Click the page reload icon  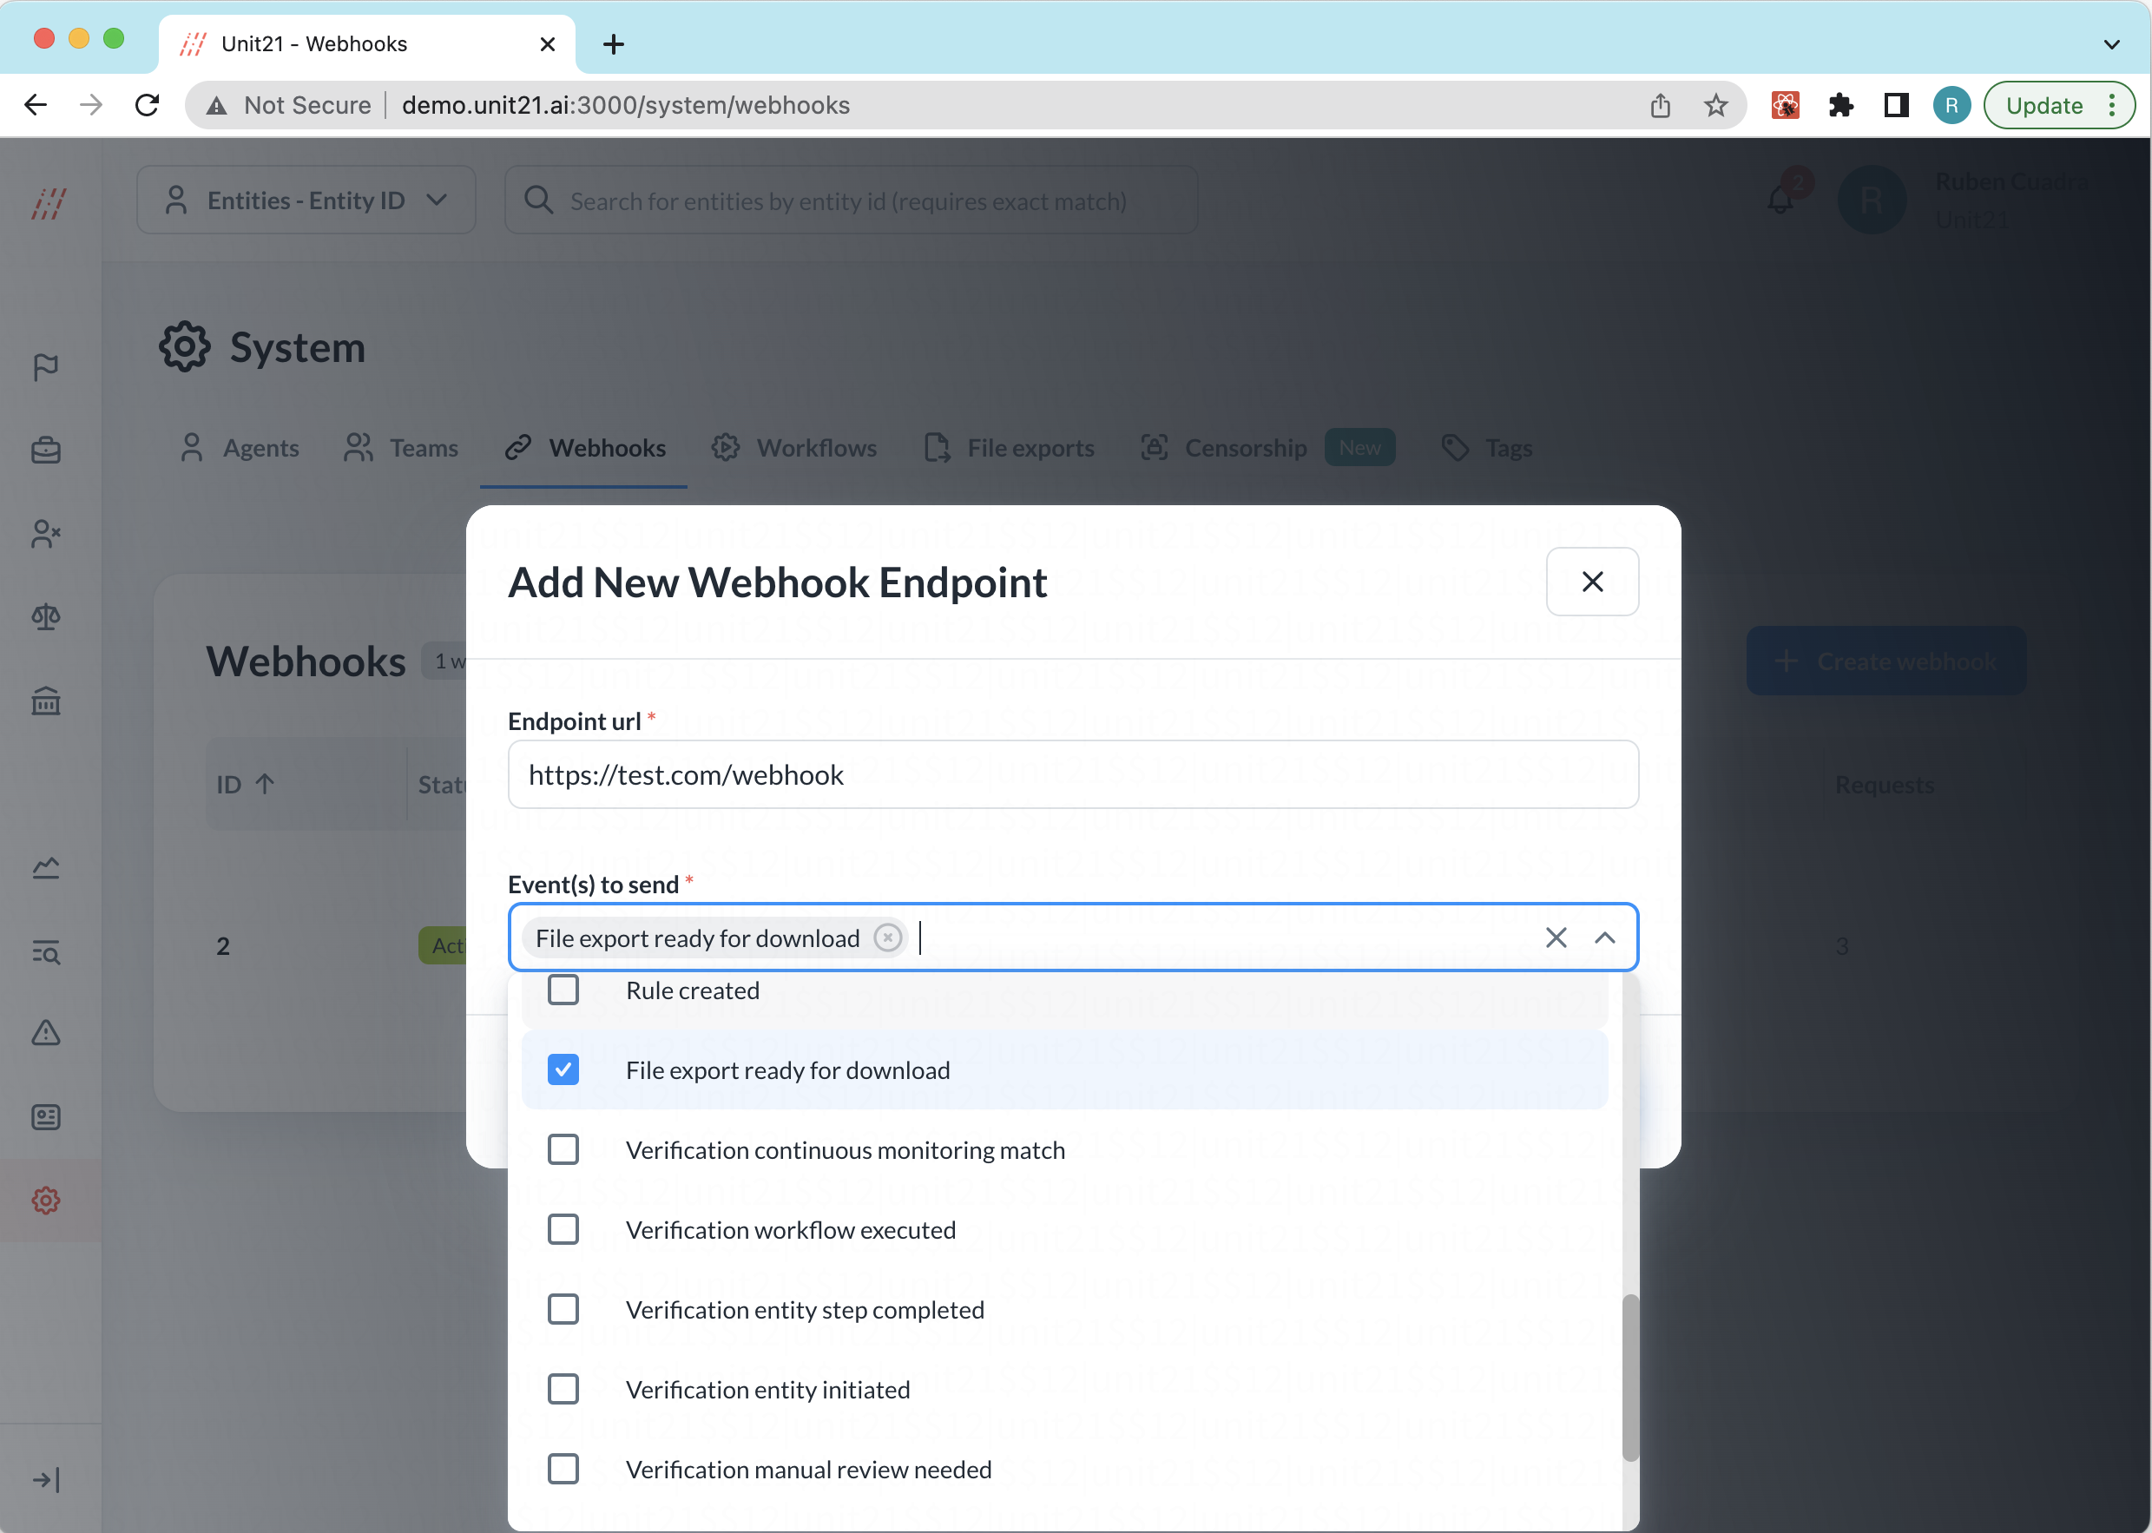(148, 105)
